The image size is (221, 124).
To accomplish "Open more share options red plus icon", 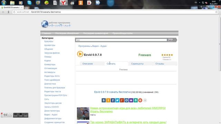I will pos(140,100).
